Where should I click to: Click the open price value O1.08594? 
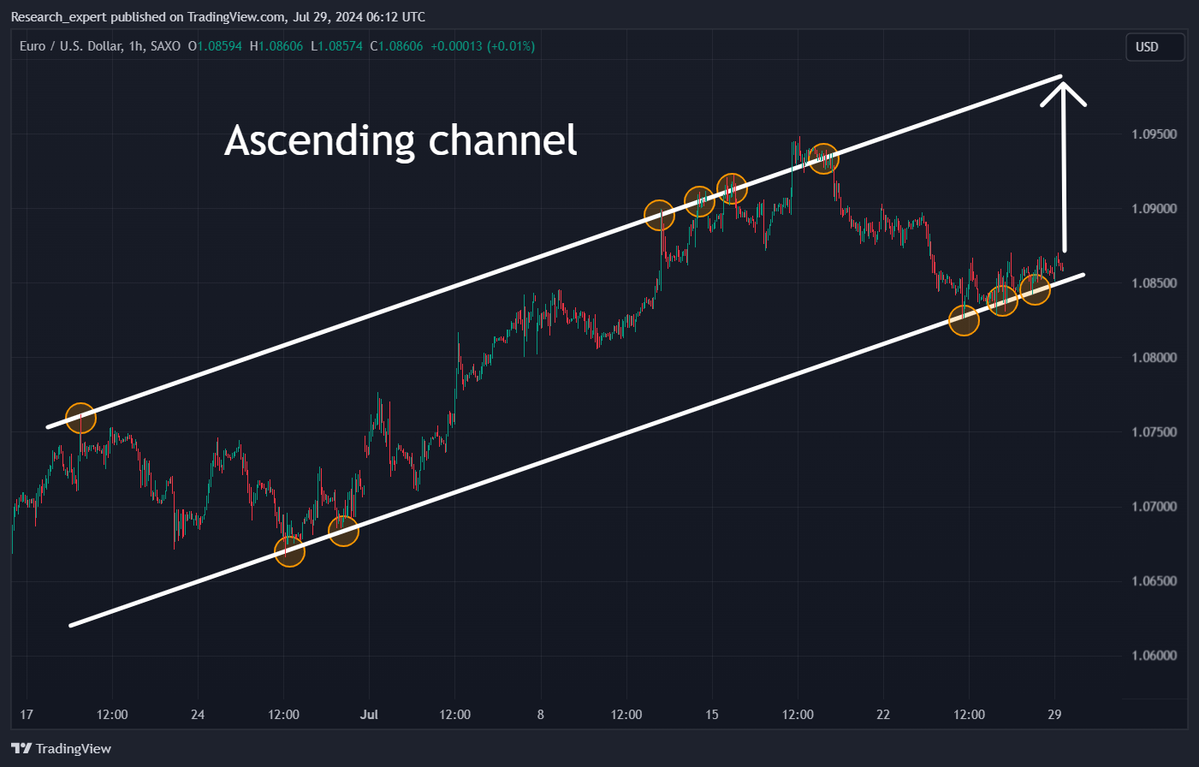[215, 46]
